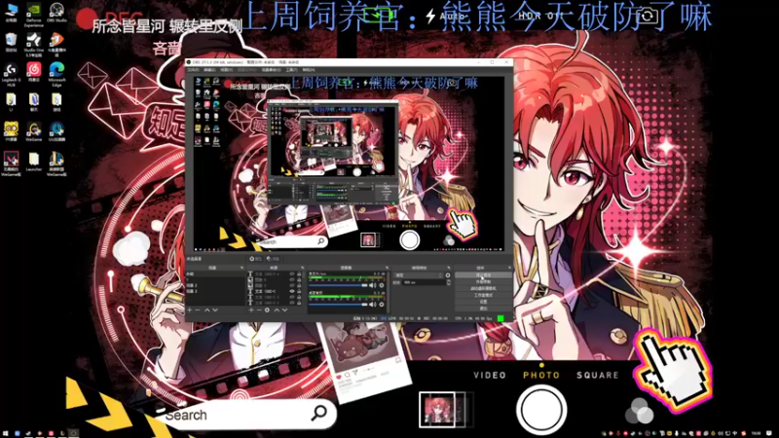
Task: Remove the selected scene with the minus icon
Action: [198, 310]
